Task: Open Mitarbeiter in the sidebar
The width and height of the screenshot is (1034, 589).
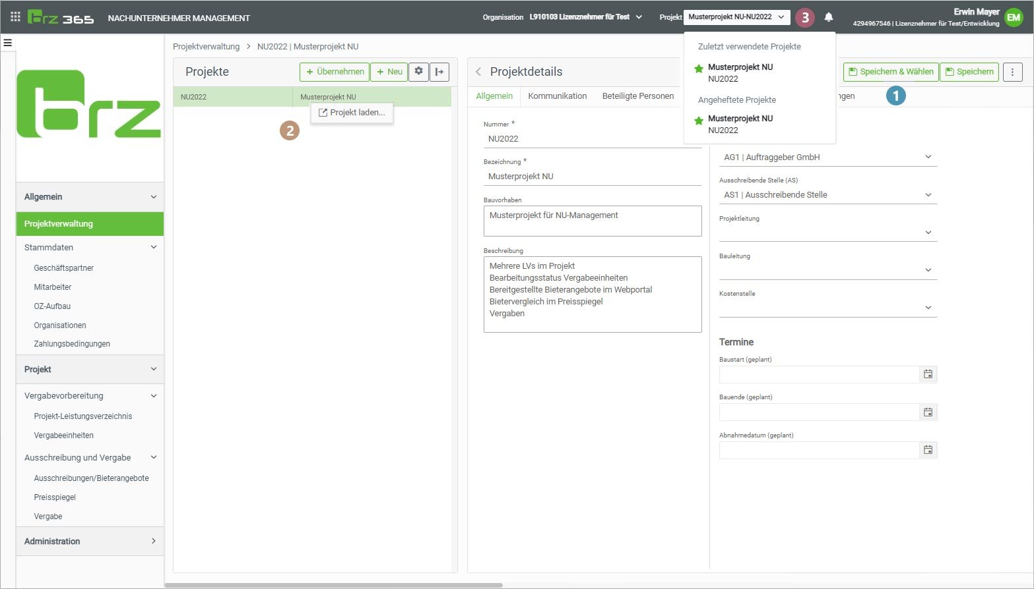Action: pos(53,287)
